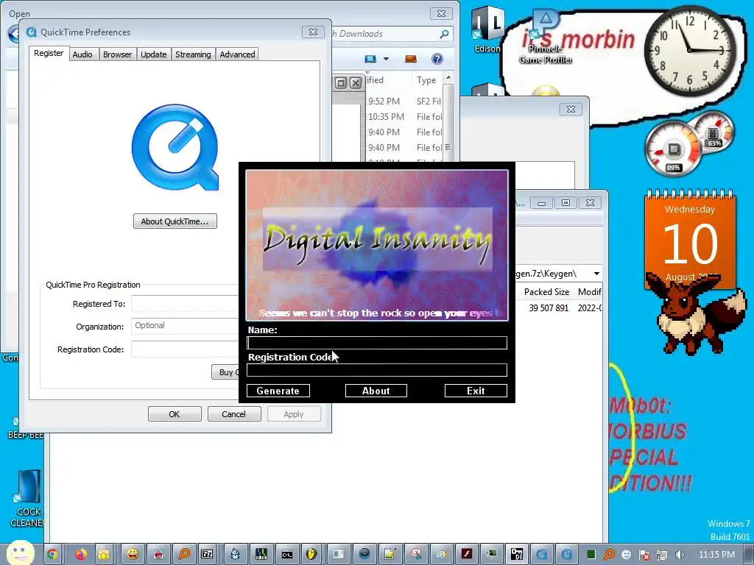
Task: Click the Name field in keygen
Action: pos(377,343)
